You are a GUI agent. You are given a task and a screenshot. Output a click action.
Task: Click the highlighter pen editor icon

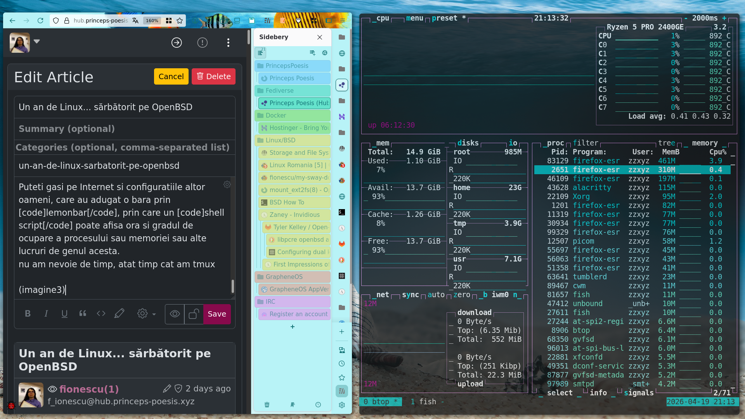coord(119,314)
